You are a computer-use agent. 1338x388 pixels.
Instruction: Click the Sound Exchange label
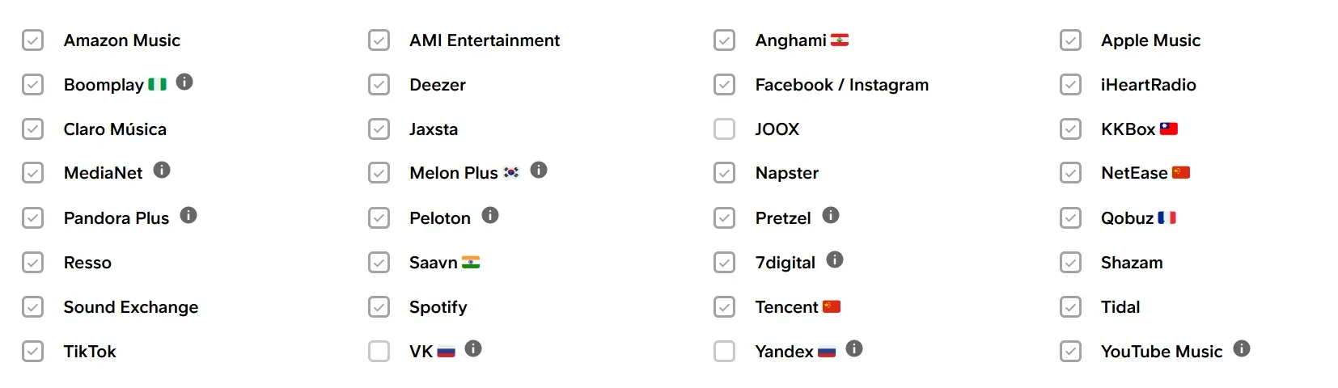point(131,307)
